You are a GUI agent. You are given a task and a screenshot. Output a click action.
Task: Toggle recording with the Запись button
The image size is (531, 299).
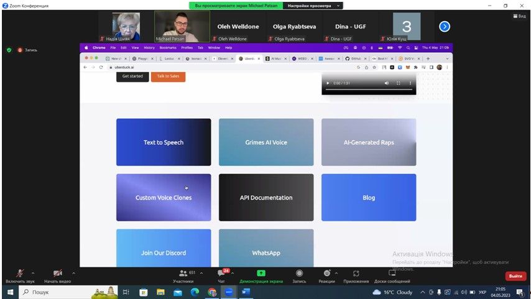click(299, 274)
